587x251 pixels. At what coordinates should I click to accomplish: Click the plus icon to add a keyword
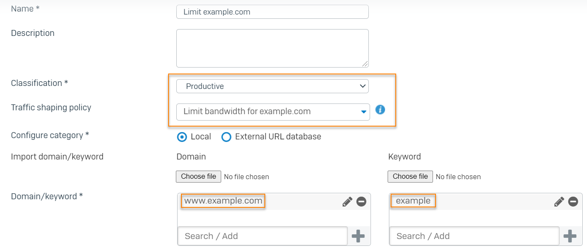tap(570, 236)
